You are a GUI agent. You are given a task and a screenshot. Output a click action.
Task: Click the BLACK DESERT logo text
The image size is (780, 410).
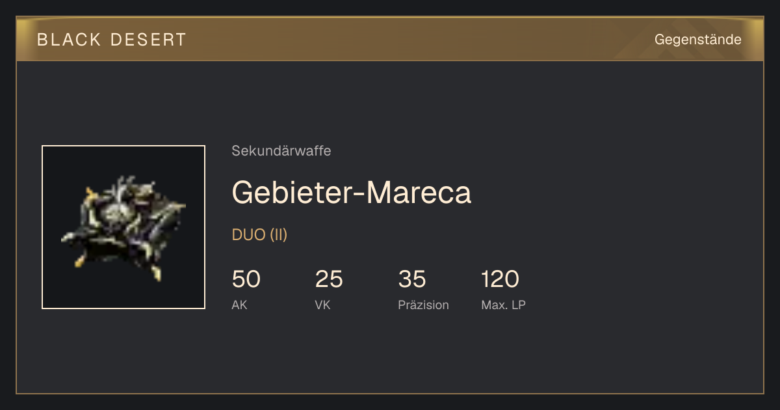pyautogui.click(x=112, y=40)
